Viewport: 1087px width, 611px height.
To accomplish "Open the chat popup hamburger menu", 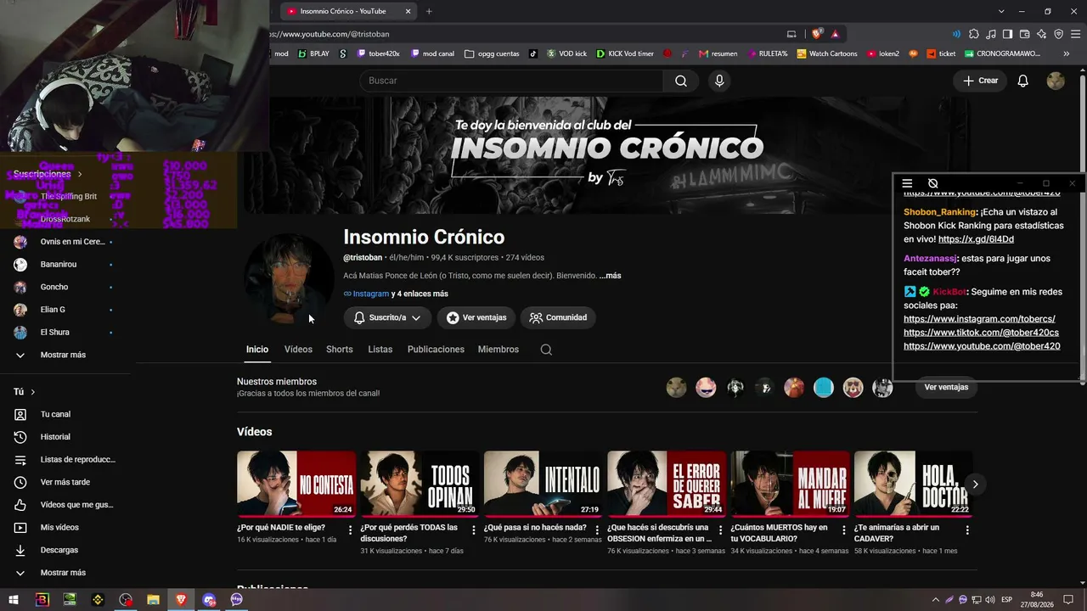I will pos(907,183).
